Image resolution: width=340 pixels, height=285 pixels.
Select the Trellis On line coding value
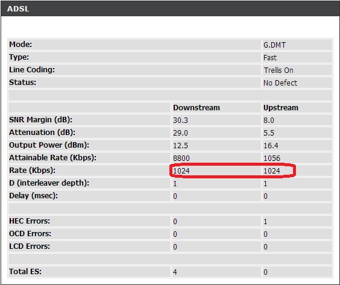coord(279,70)
